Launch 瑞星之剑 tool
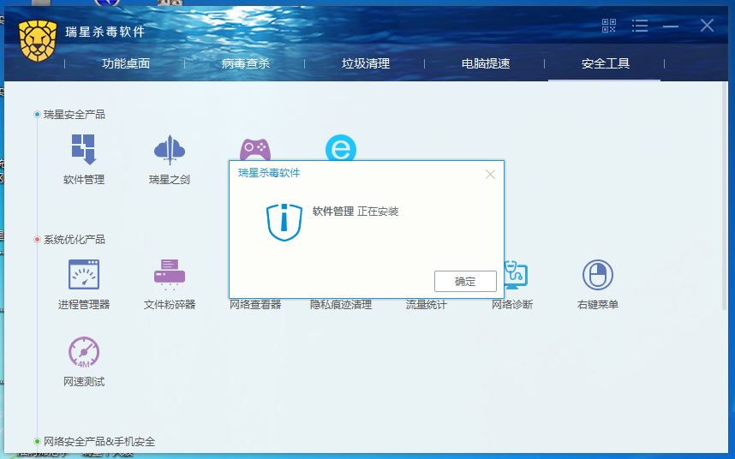Image resolution: width=735 pixels, height=459 pixels. [x=170, y=149]
